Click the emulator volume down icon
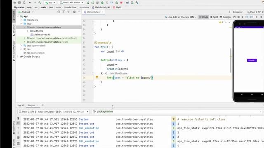This screenshot has height=148, width=264. click(x=243, y=17)
